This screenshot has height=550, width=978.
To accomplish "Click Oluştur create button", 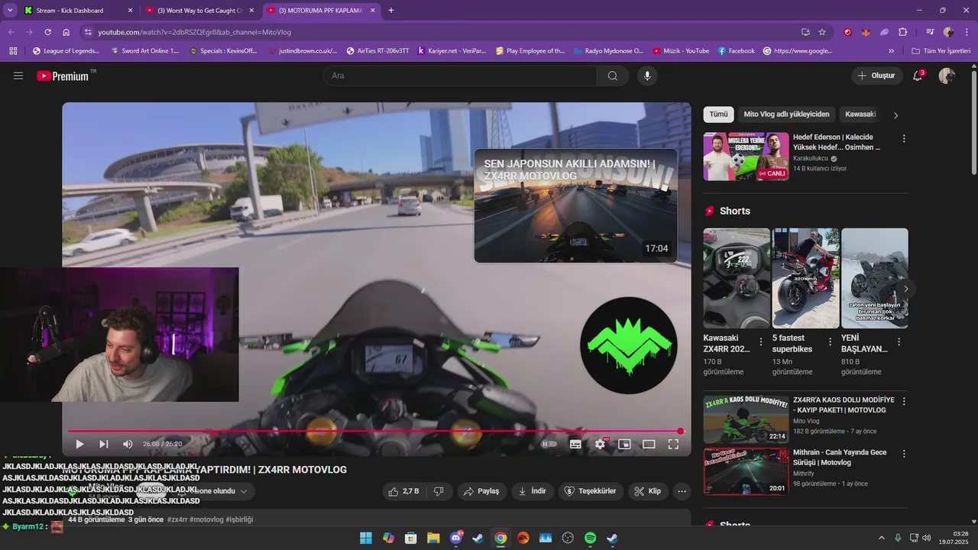I will click(876, 76).
